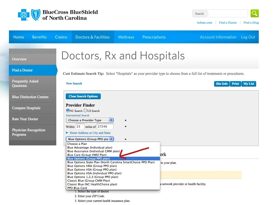The image size is (273, 205).
Task: Open Compare Hospitals in the sidebar
Action: [x=26, y=108]
